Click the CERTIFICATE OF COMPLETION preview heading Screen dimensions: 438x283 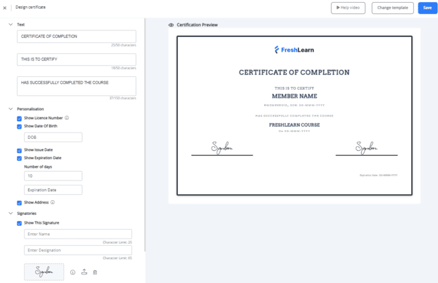click(x=294, y=72)
